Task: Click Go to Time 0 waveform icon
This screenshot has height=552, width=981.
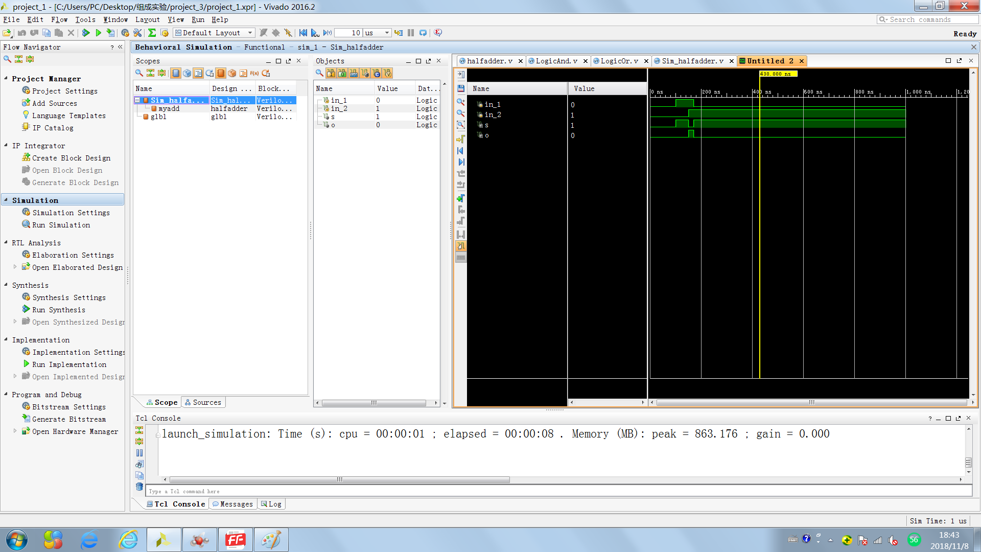Action: (460, 151)
